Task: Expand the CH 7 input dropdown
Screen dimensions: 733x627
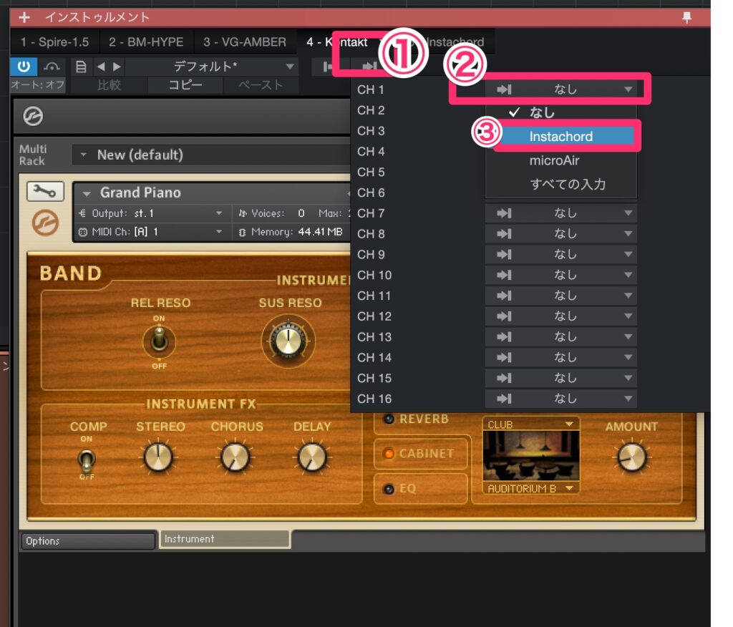Action: pyautogui.click(x=560, y=213)
